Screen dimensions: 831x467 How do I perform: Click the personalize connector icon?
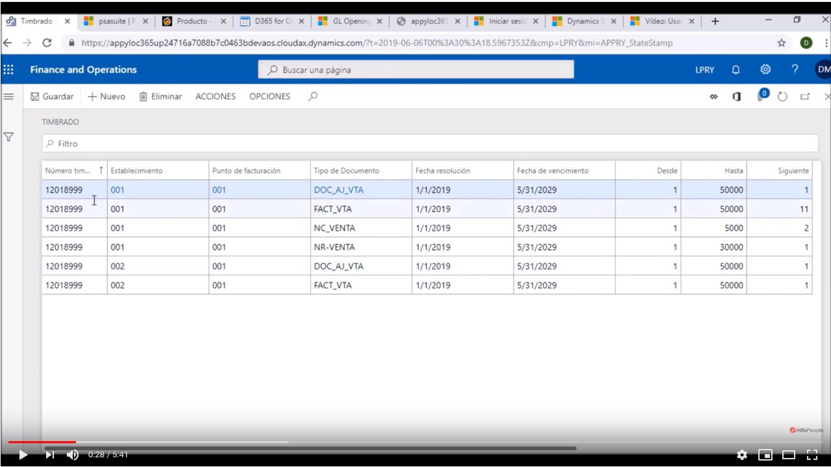coord(713,97)
